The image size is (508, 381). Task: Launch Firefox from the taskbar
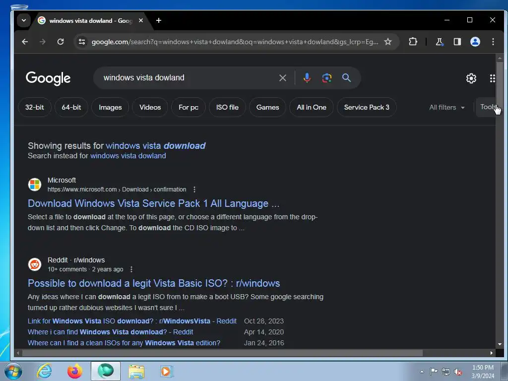74,371
